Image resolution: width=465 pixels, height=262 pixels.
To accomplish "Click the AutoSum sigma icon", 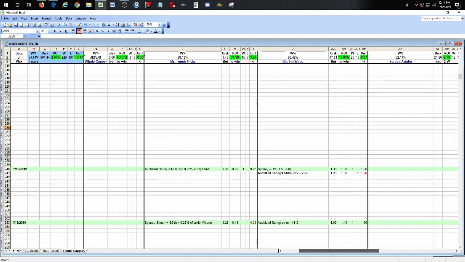I will [109, 25].
